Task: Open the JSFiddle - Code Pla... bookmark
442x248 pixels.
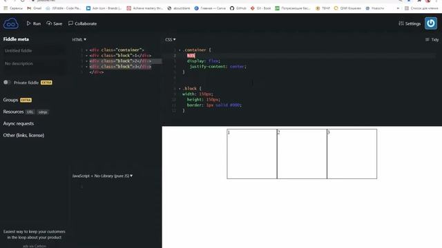Action: (64, 8)
